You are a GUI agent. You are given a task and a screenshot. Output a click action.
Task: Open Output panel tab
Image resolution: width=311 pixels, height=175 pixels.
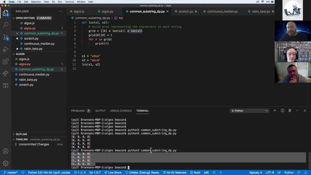101,111
